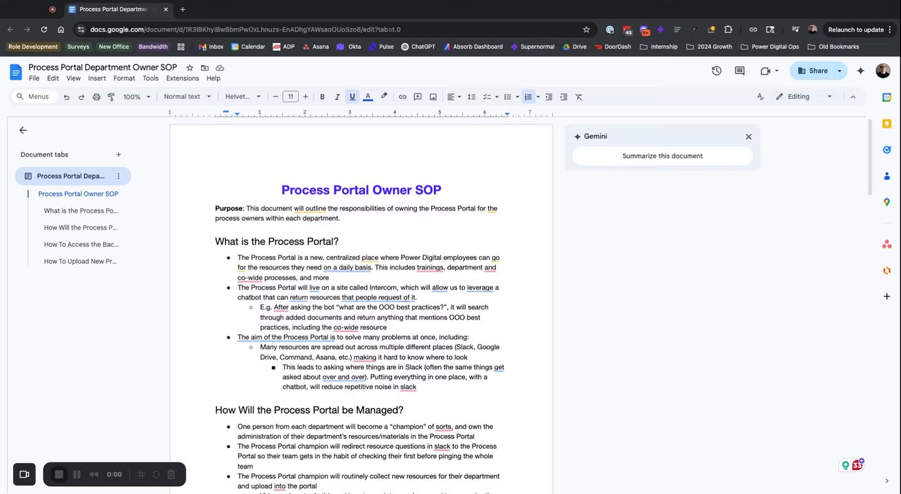The height and width of the screenshot is (494, 901).
Task: Increase indent using the toolbar icon
Action: (564, 97)
